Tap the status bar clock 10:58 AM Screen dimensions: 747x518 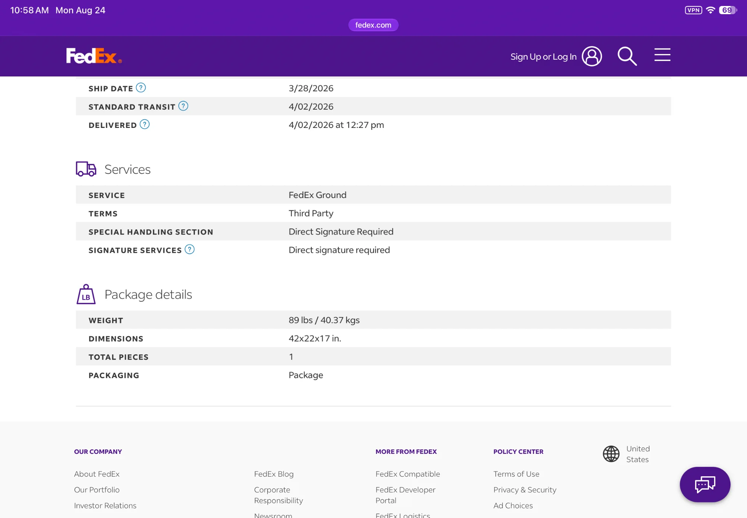point(30,10)
